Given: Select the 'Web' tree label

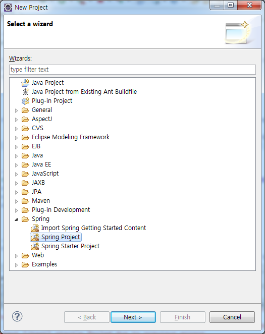Looking at the screenshot, I should coord(38,255).
